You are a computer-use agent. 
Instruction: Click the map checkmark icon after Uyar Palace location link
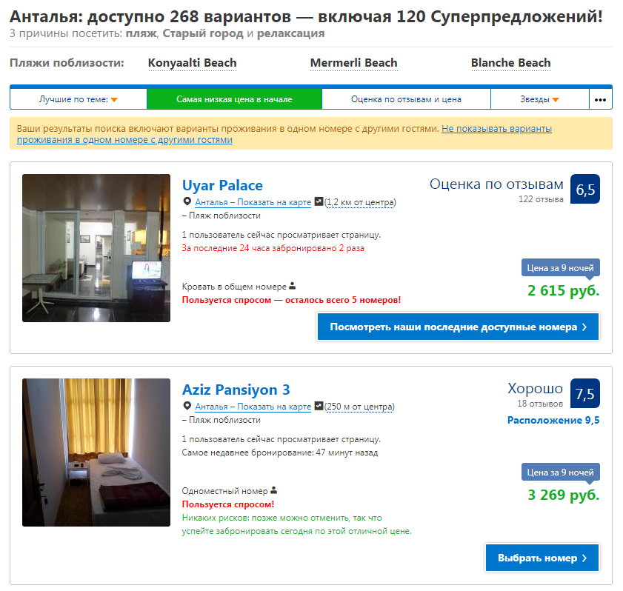(x=319, y=201)
